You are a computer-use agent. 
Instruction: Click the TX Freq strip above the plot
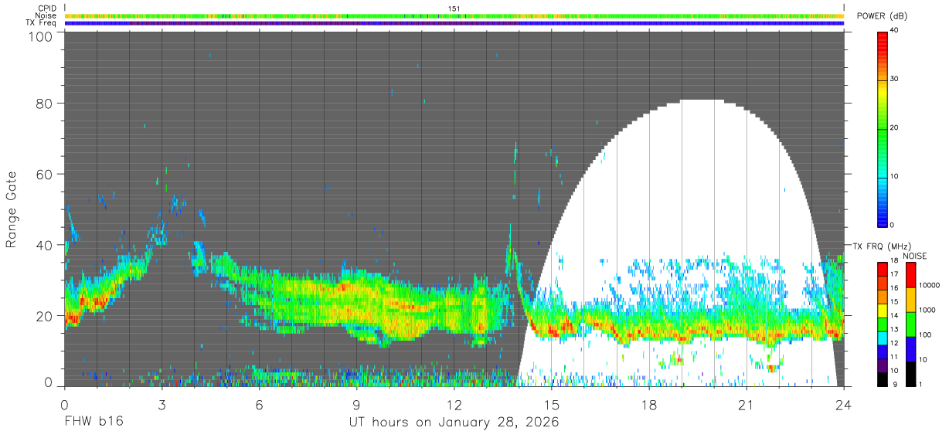454,23
